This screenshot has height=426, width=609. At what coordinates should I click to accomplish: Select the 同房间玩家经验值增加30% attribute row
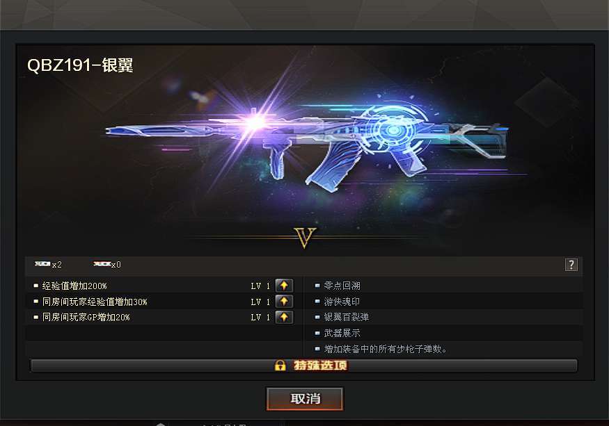164,302
